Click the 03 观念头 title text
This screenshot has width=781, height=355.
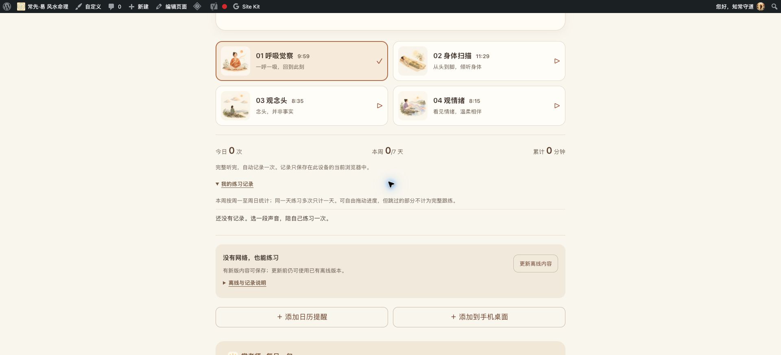(272, 101)
